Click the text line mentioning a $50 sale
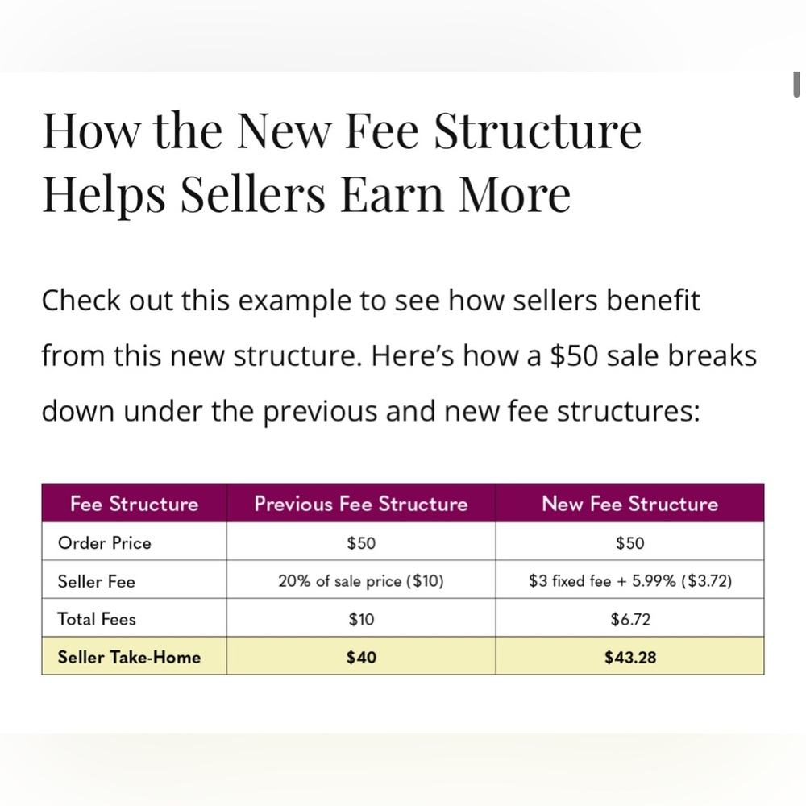 [399, 355]
